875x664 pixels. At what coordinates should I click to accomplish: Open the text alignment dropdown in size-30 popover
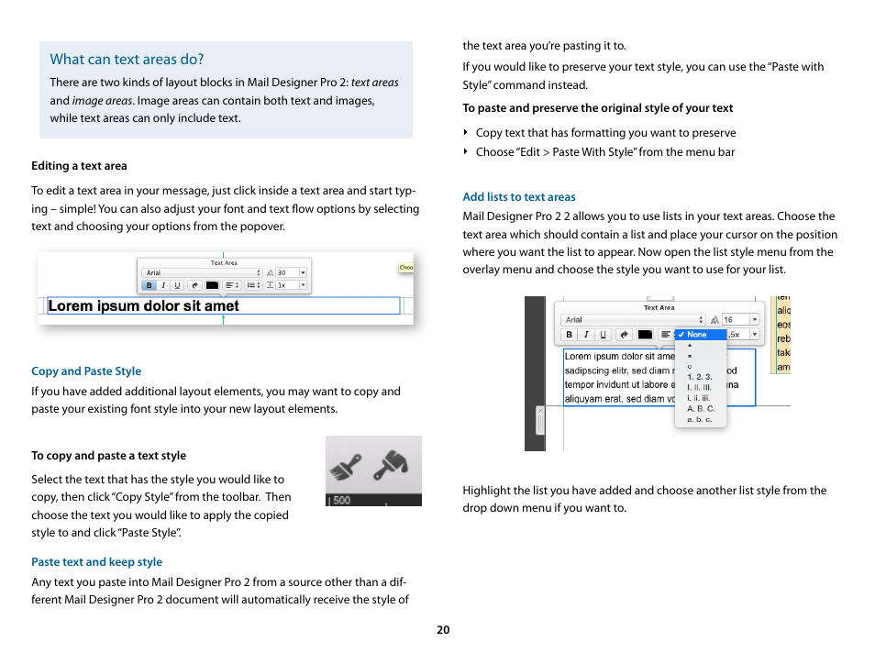[232, 285]
